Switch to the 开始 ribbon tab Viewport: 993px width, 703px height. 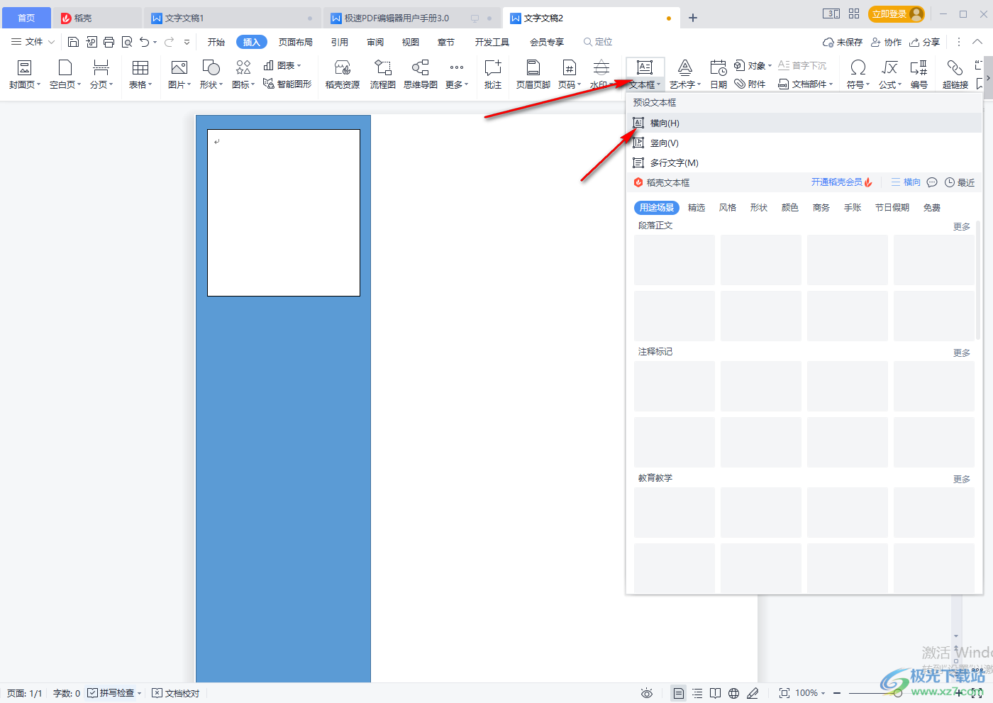tap(216, 42)
